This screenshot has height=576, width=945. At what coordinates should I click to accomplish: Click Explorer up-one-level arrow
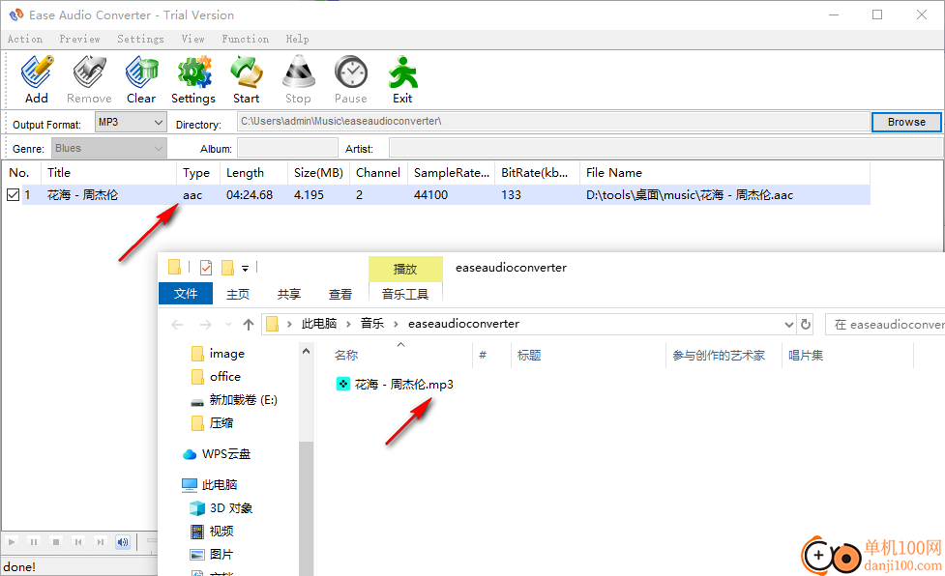pos(249,325)
